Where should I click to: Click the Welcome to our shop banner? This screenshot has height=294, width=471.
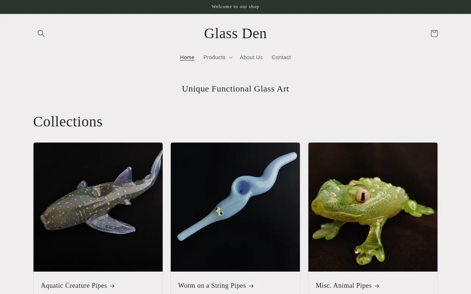(x=235, y=7)
